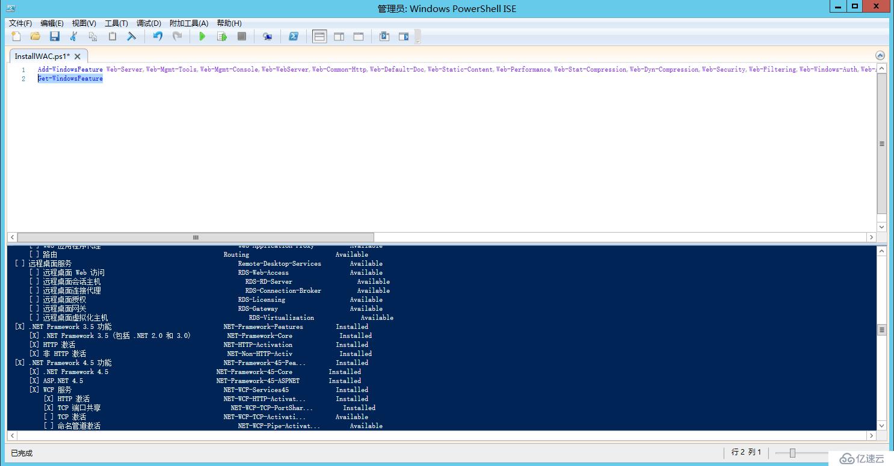Click script pane scroll down arrow
The width and height of the screenshot is (894, 466).
882,227
